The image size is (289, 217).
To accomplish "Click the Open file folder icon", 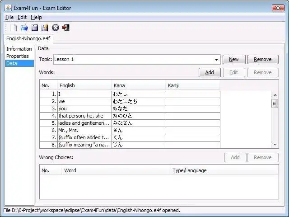I will [x=24, y=28].
